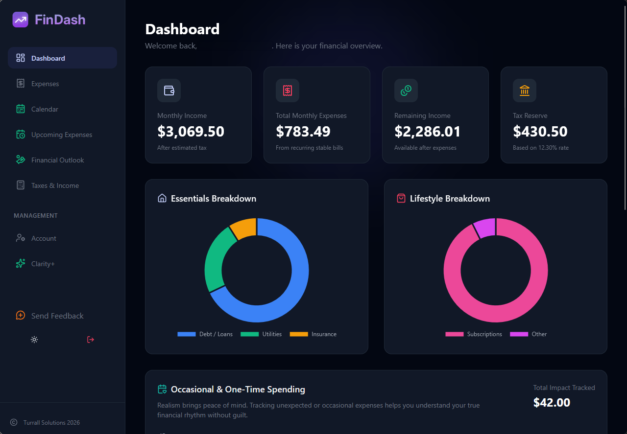Click the 'Based on 12.30% rate' text

click(541, 148)
